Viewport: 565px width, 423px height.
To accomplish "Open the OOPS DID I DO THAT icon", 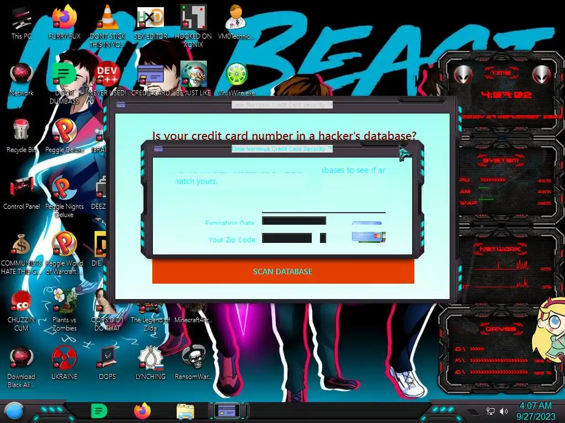I will tap(108, 310).
